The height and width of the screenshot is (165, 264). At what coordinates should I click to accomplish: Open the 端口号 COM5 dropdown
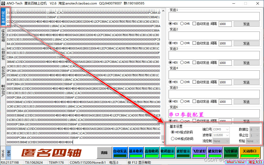[x=221, y=130]
